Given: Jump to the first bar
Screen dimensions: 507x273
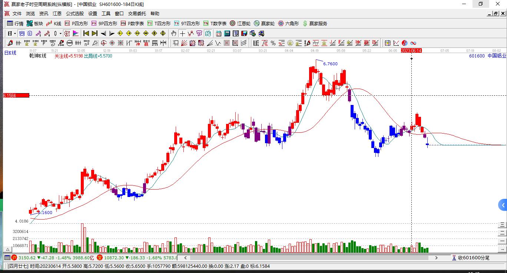Looking at the screenshot, I should 86,33.
